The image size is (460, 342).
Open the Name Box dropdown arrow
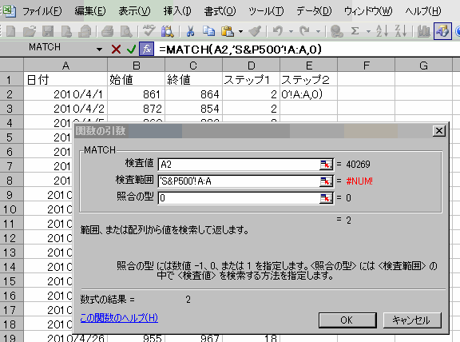tap(100, 50)
